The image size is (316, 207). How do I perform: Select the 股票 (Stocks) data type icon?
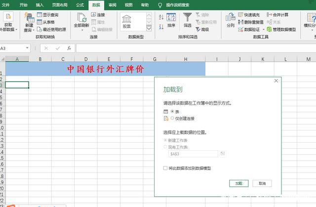127,22
